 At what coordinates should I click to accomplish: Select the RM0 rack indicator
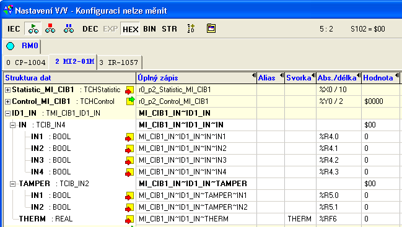click(30, 46)
